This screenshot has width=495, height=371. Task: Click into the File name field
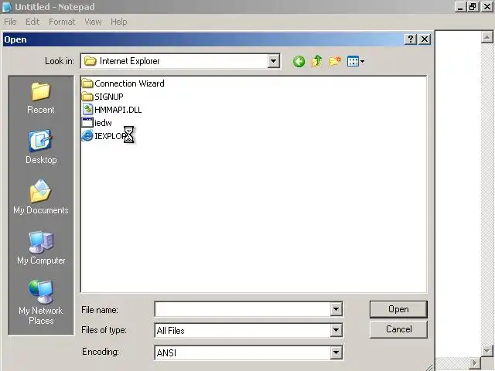pyautogui.click(x=242, y=309)
